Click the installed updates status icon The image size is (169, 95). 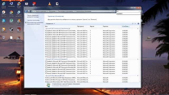[48, 85]
